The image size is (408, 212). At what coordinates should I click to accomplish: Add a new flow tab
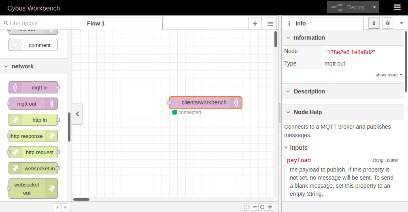click(255, 23)
